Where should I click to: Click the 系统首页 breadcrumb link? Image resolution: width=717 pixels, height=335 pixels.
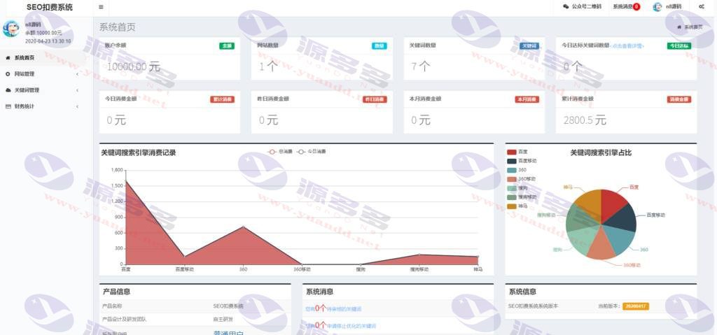tap(693, 27)
